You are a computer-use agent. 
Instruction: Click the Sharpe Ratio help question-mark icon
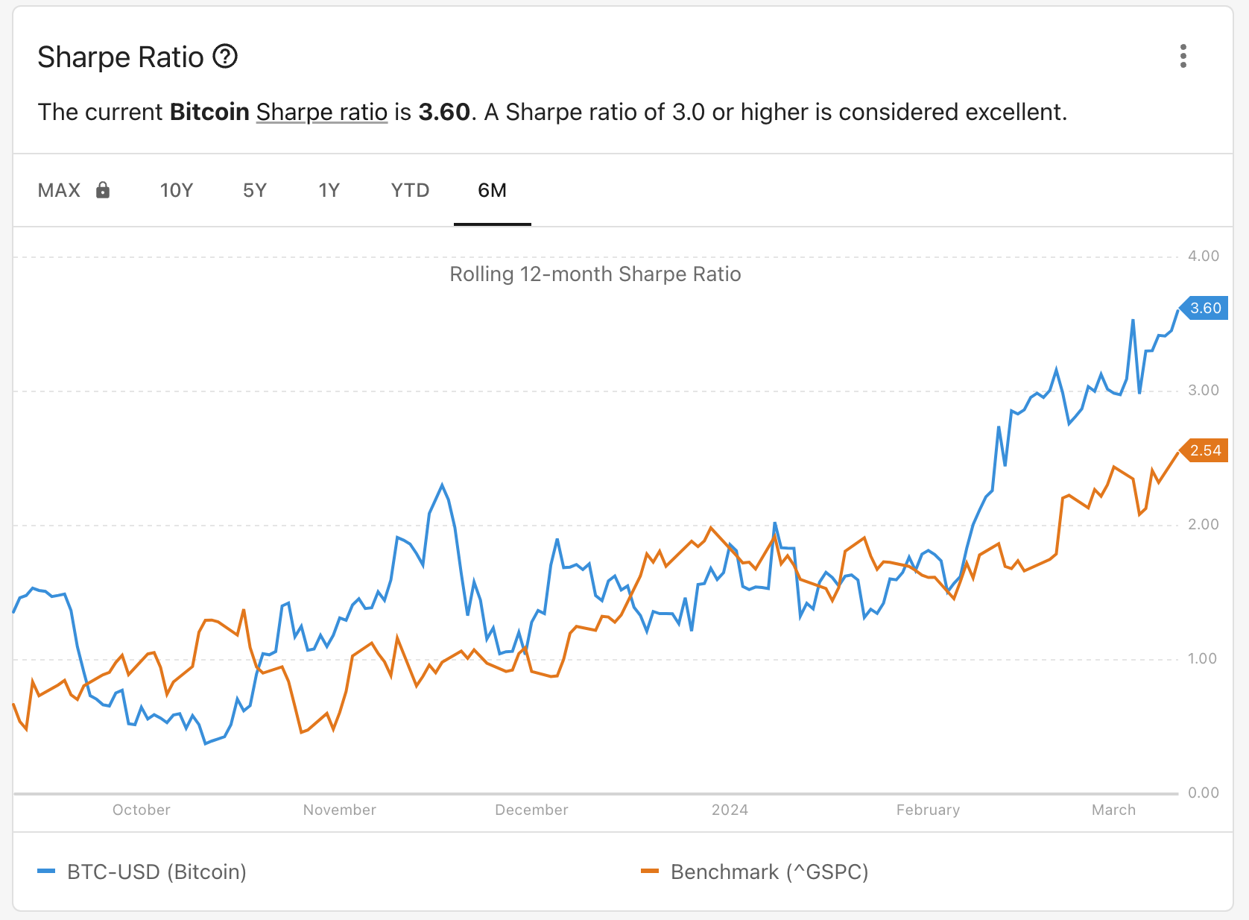(225, 57)
